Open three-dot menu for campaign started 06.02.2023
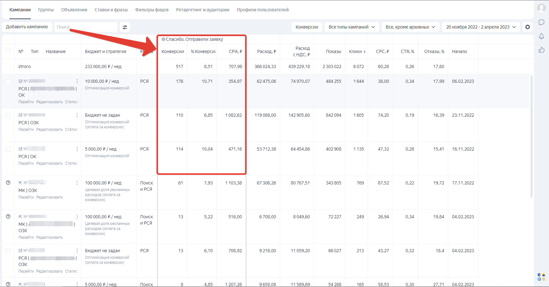Image resolution: width=549 pixels, height=287 pixels. click(x=77, y=81)
